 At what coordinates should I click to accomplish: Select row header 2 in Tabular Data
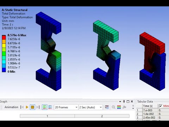[x=139, y=114]
